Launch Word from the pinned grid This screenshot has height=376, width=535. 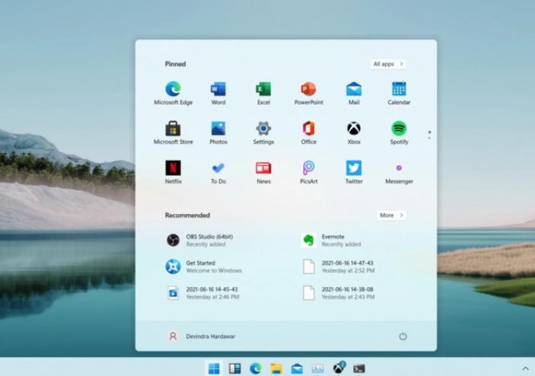(218, 93)
